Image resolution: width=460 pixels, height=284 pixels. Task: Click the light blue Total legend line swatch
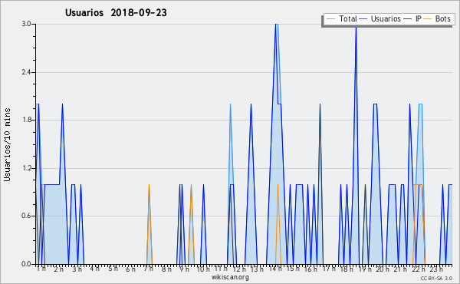pos(330,19)
